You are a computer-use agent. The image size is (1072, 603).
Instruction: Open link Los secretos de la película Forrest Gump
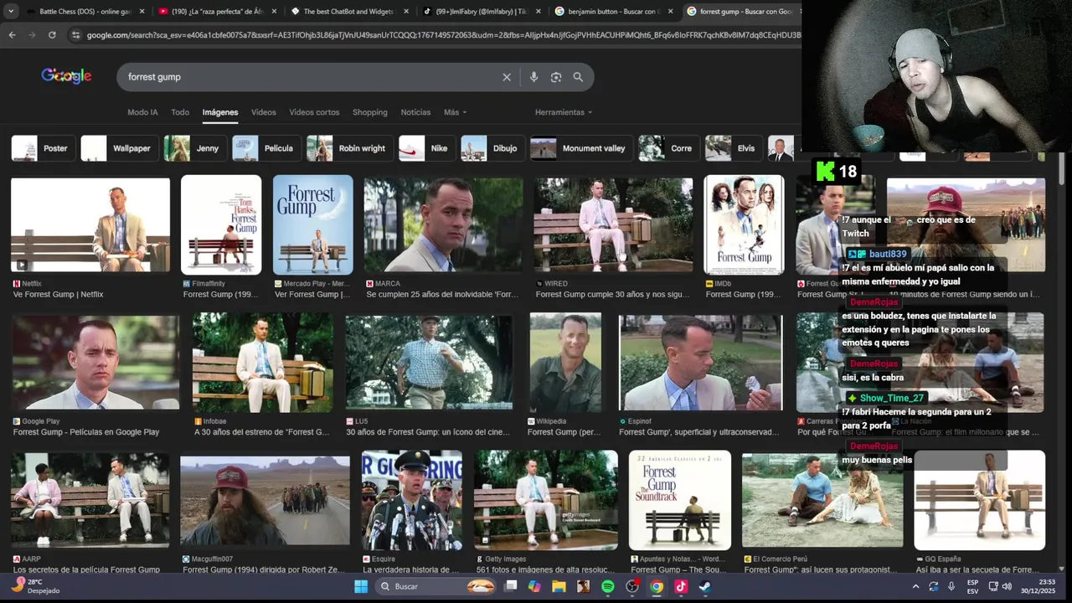pos(86,569)
